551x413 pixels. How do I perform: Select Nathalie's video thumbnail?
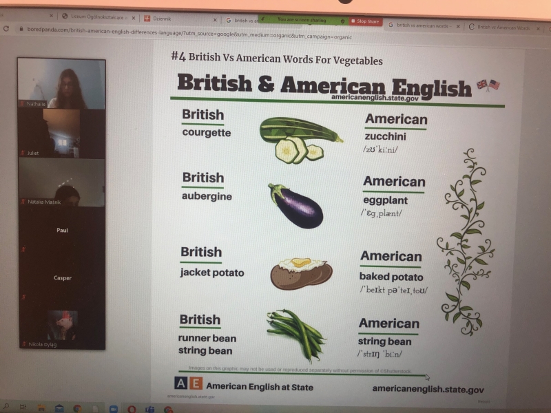click(61, 83)
